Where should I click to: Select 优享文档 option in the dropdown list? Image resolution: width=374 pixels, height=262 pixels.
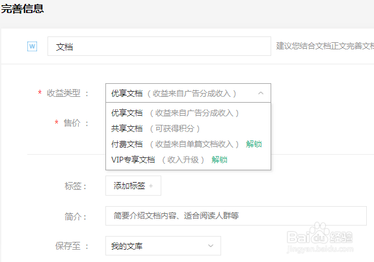coord(174,112)
